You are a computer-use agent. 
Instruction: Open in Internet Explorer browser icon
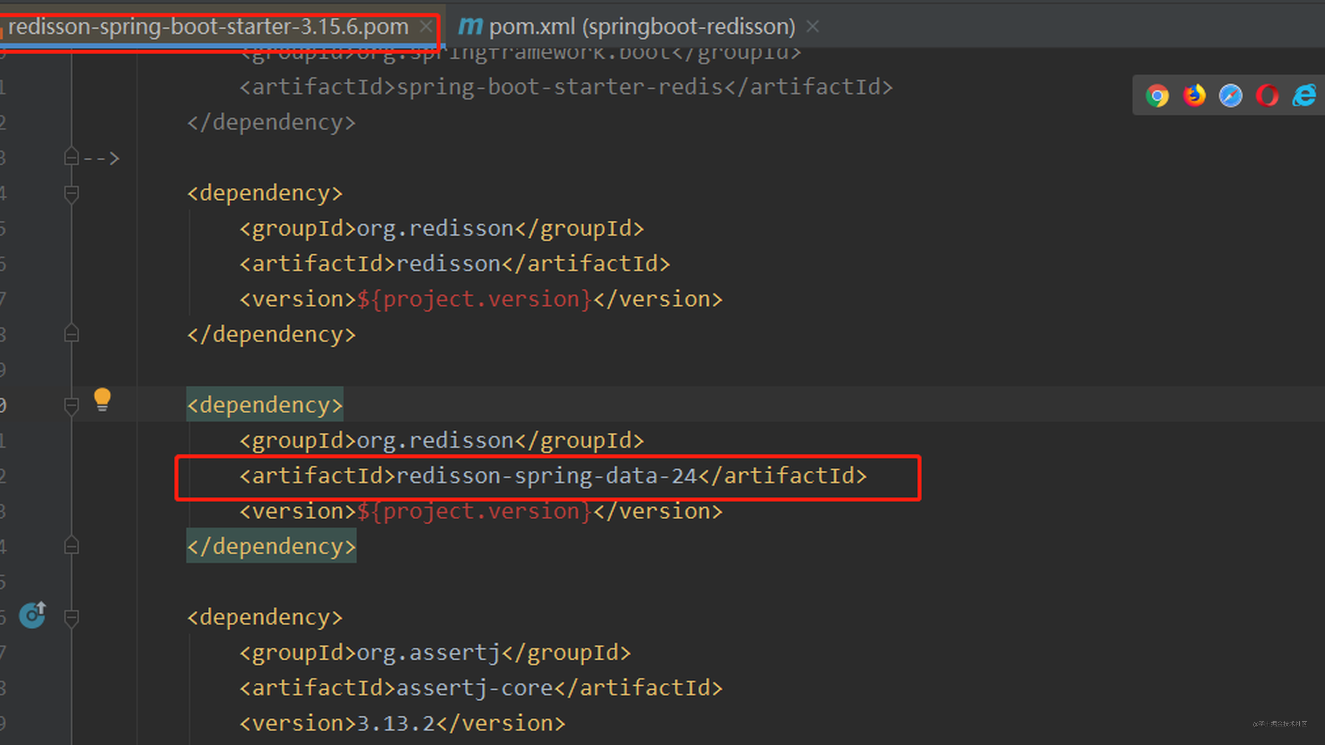1304,95
